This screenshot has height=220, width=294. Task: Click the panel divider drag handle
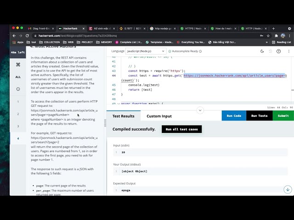(x=105, y=123)
